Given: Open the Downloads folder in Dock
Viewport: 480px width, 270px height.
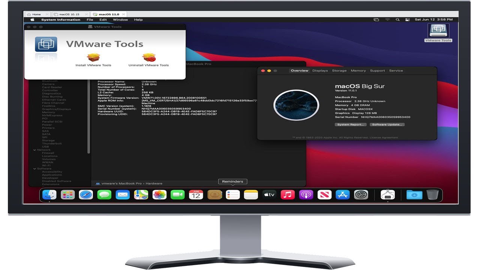Looking at the screenshot, I should [414, 195].
